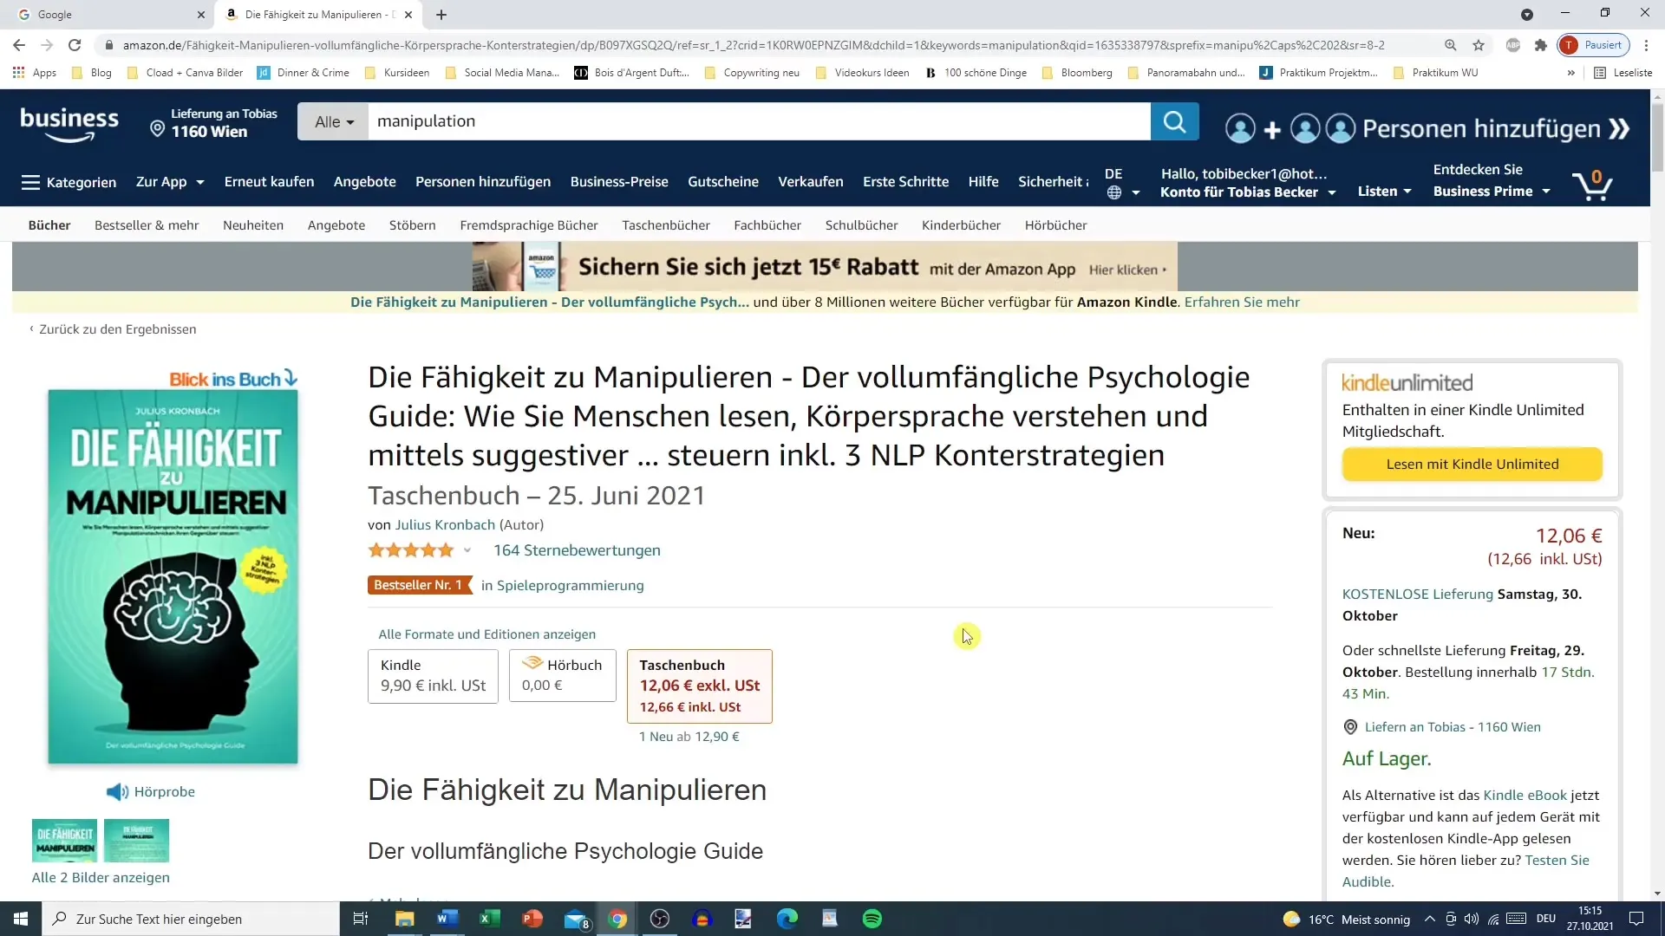This screenshot has height=936, width=1665.
Task: Open a new browser tab
Action: pos(441,15)
